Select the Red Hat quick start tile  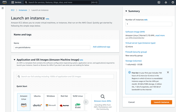click(64, 102)
